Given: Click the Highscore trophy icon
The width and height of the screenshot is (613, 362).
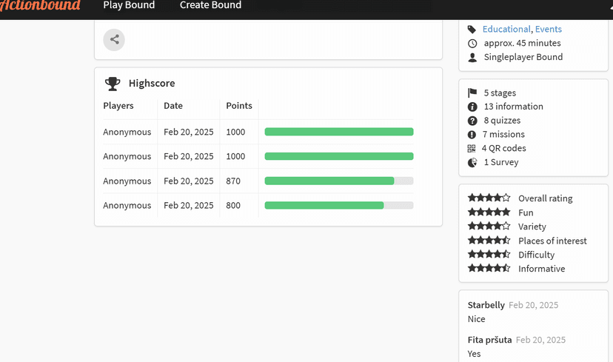Looking at the screenshot, I should (113, 84).
